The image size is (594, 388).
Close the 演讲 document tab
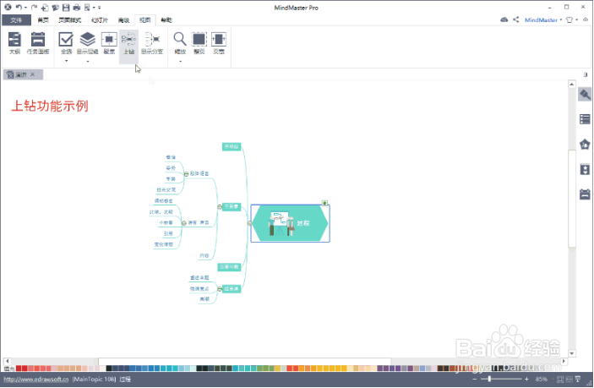[33, 74]
